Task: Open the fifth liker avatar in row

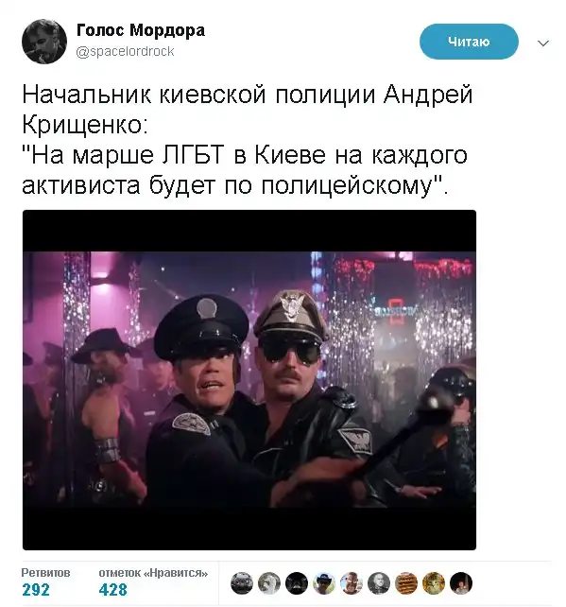Action: click(x=352, y=583)
